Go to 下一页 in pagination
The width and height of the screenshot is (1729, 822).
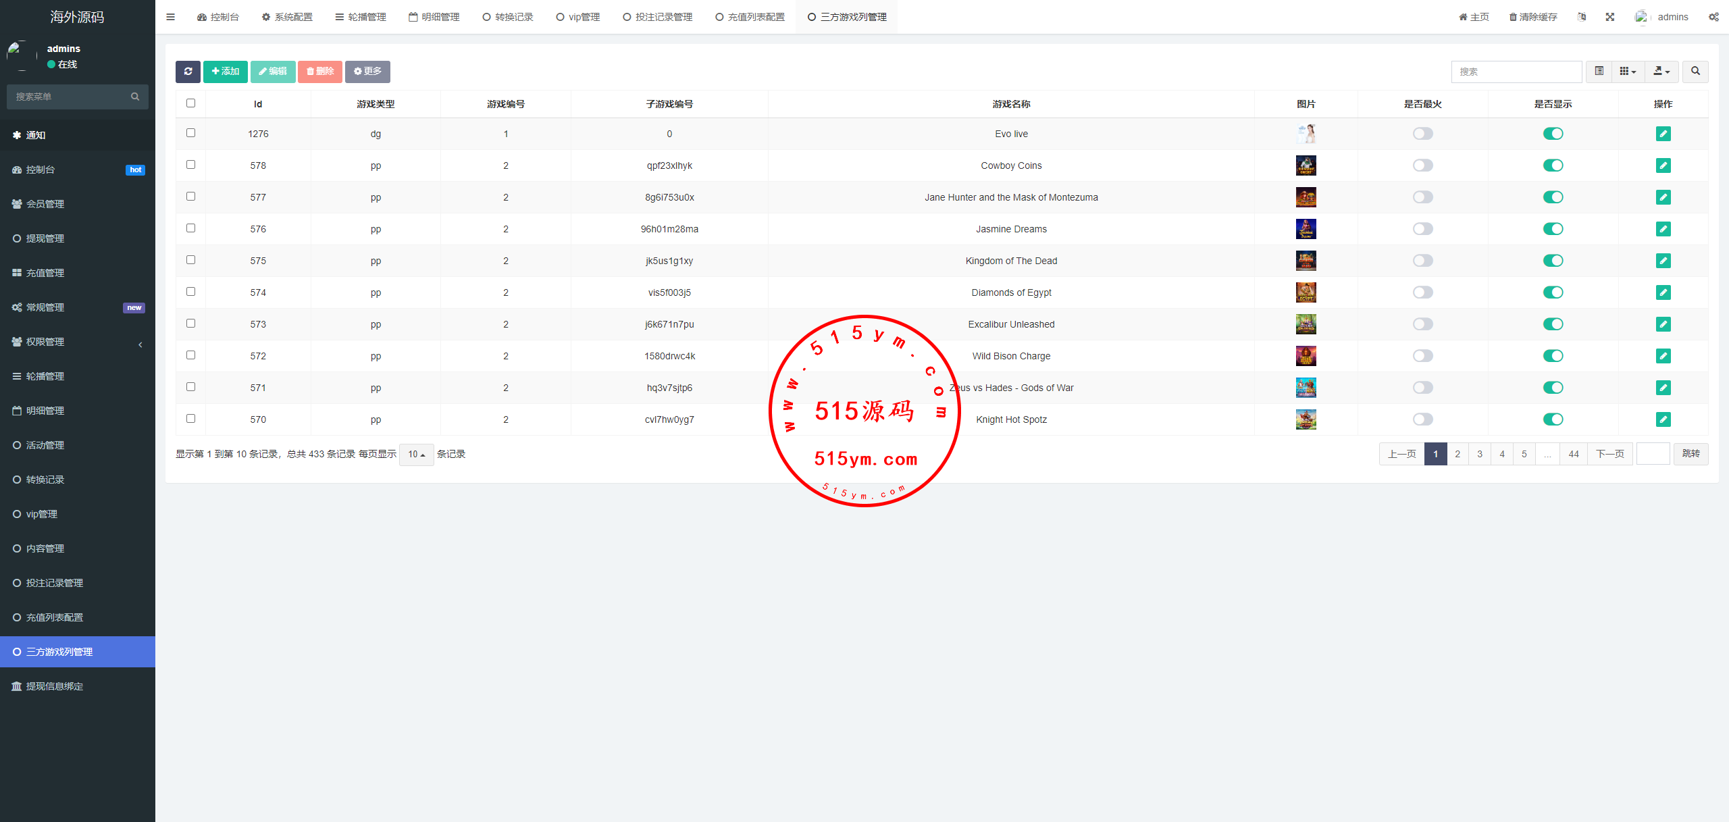click(x=1609, y=454)
